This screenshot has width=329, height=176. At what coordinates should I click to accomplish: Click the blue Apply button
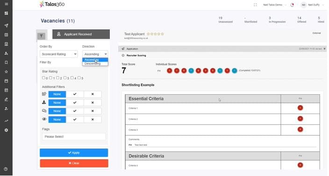click(x=74, y=153)
